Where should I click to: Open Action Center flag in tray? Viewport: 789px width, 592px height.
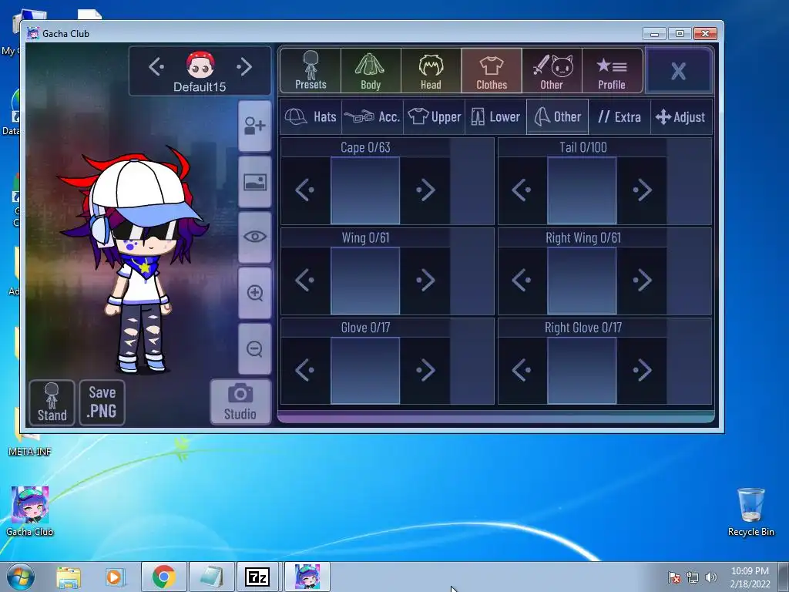(x=674, y=577)
